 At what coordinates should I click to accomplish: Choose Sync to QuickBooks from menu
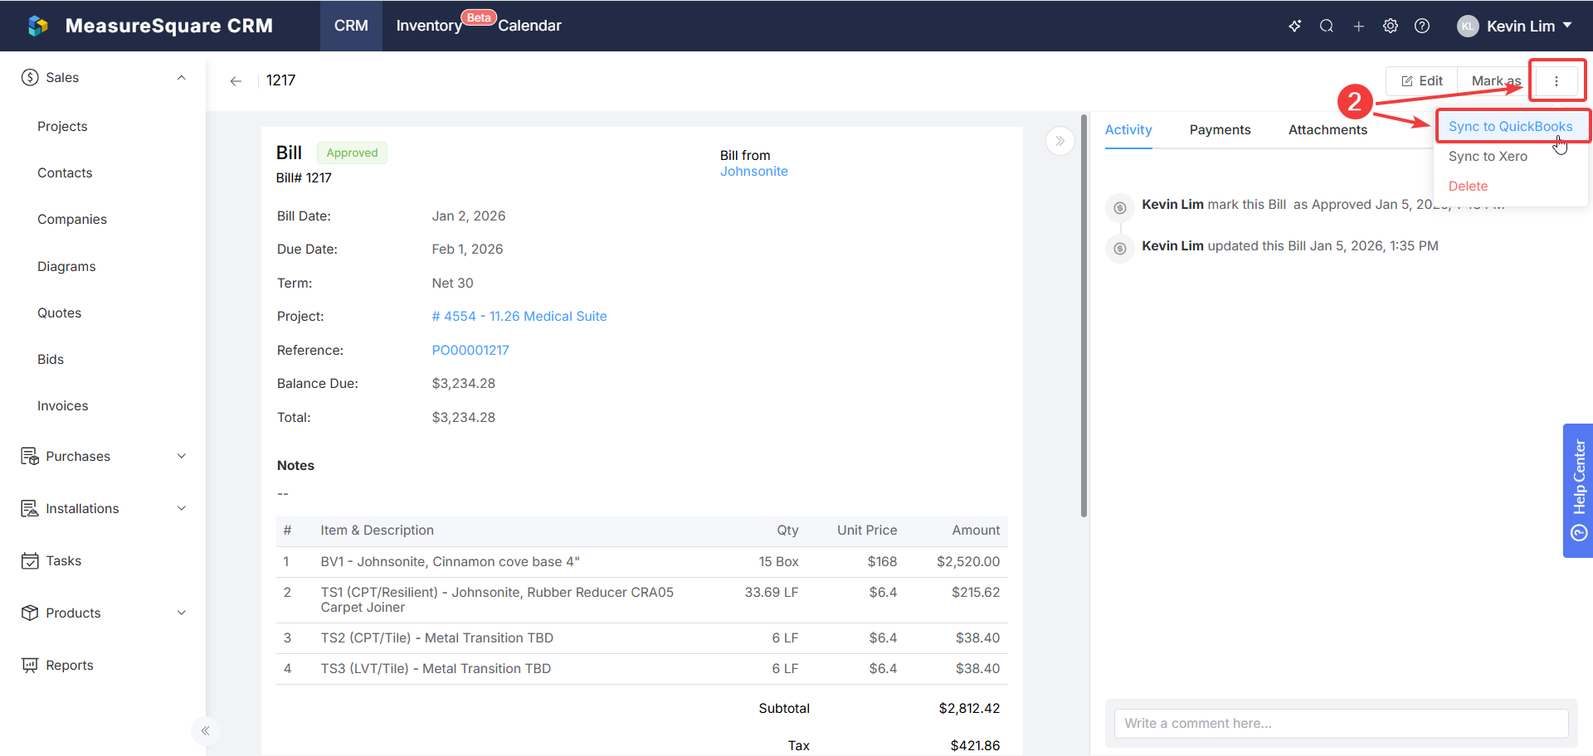[x=1510, y=126]
